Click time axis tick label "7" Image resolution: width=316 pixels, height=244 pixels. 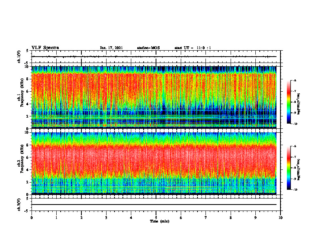tap(206, 218)
